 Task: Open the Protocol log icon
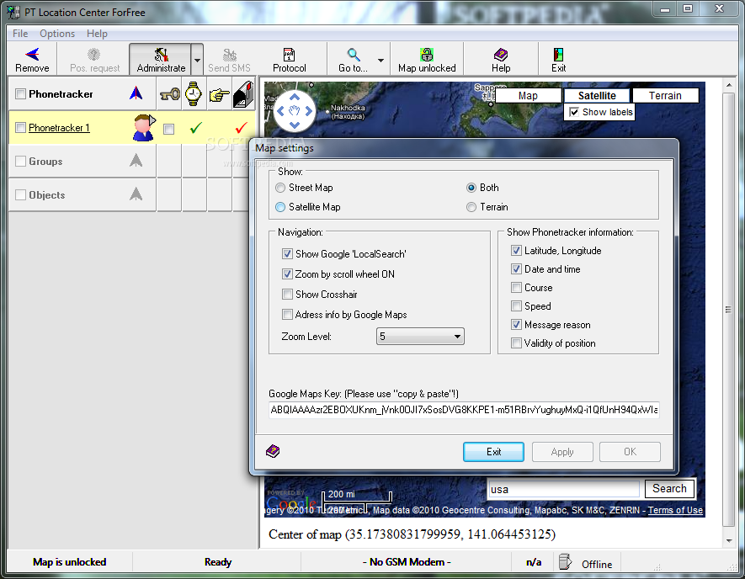(x=289, y=55)
